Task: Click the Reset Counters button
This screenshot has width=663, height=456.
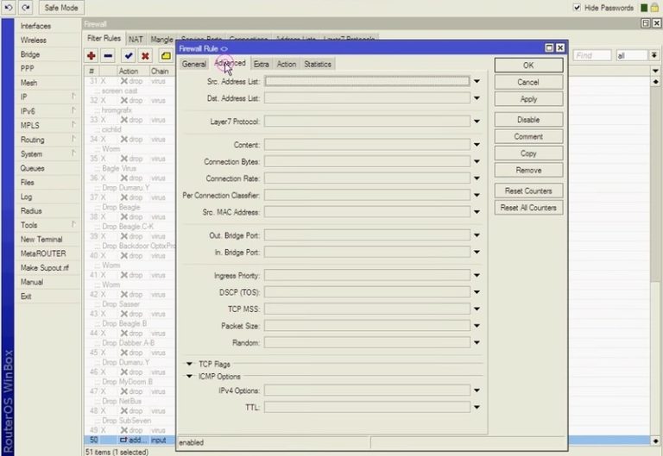Action: point(528,191)
